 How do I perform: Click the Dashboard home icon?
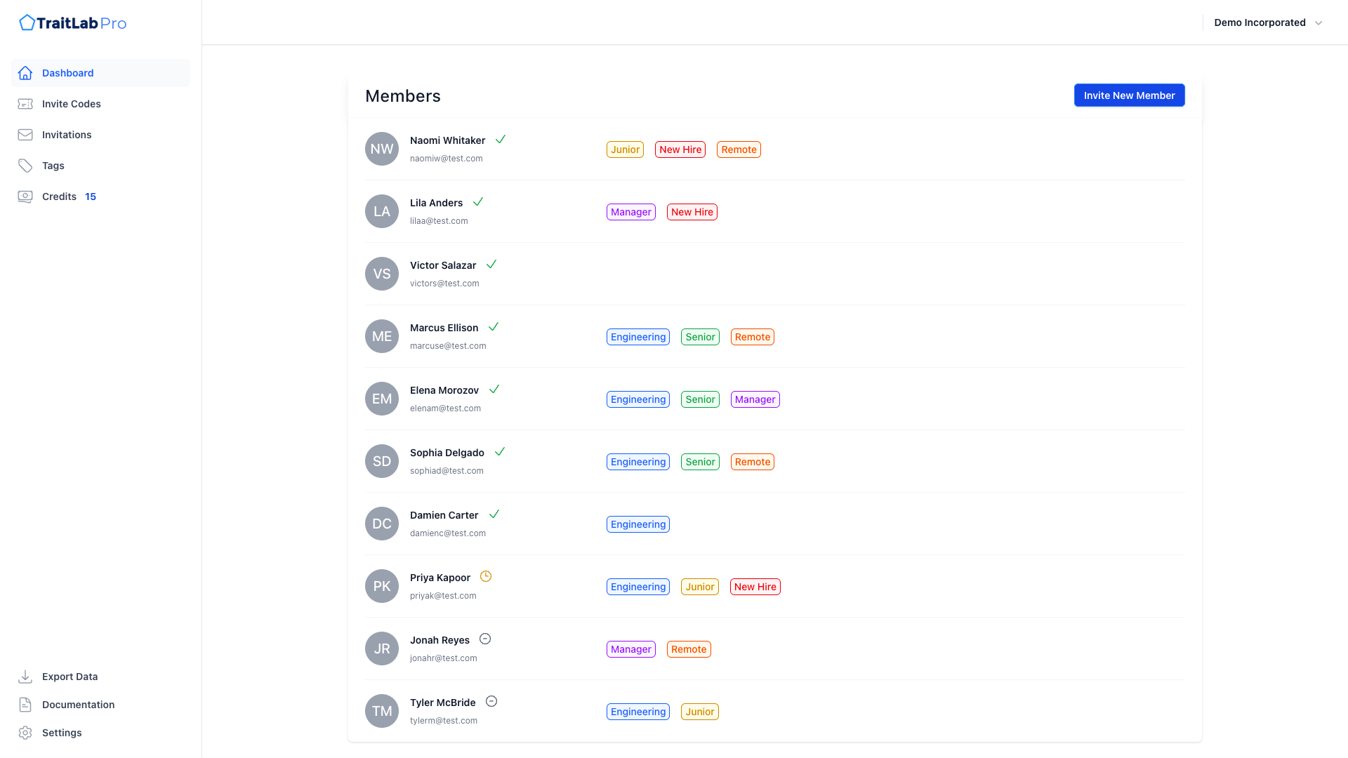click(x=25, y=73)
